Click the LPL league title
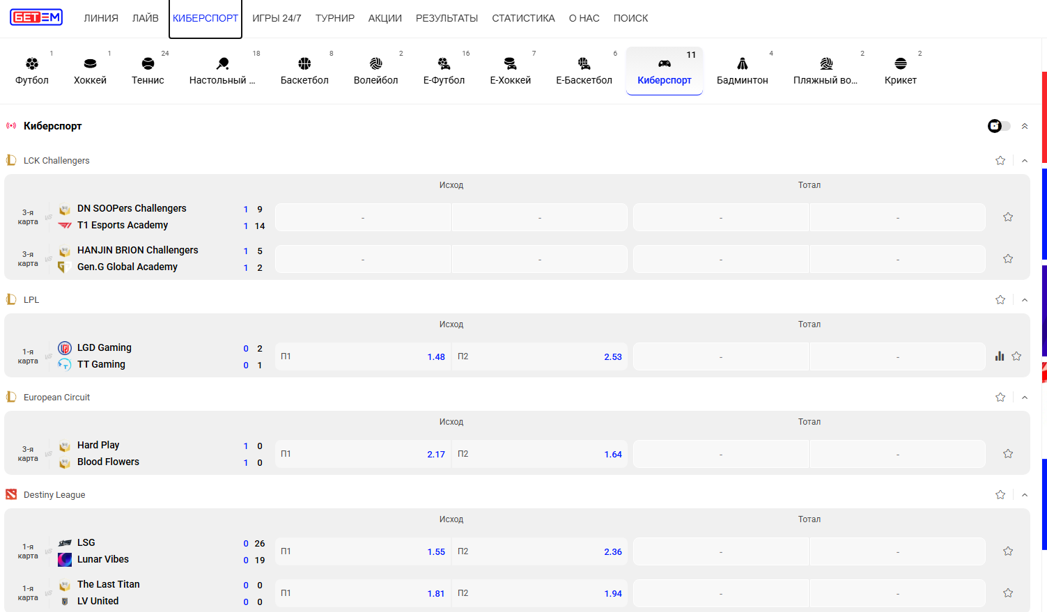The width and height of the screenshot is (1047, 612). 31,300
